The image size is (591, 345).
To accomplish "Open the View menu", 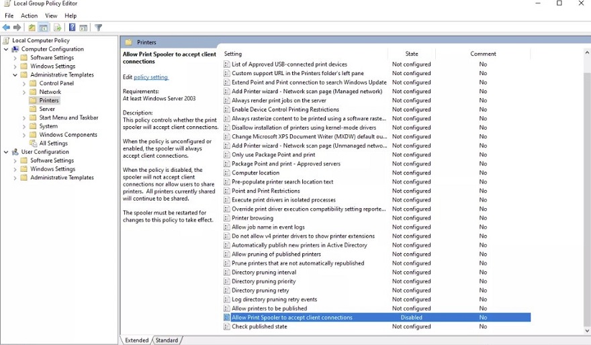I will 51,15.
